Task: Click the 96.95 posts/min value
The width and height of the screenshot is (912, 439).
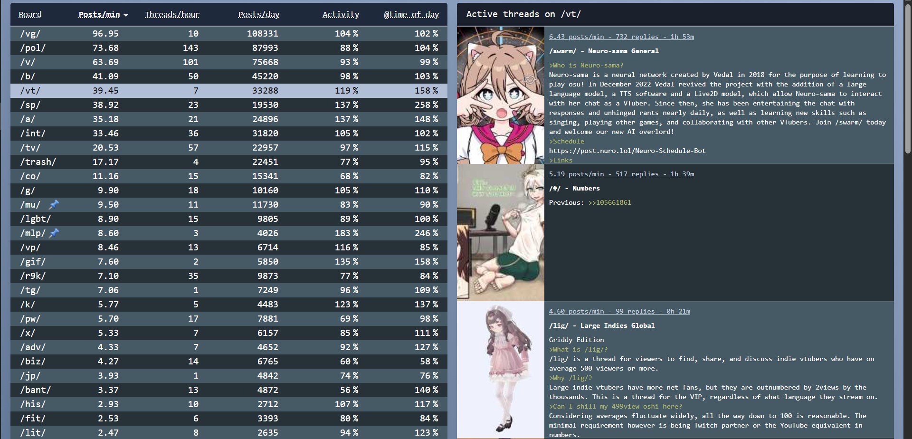Action: coord(105,34)
